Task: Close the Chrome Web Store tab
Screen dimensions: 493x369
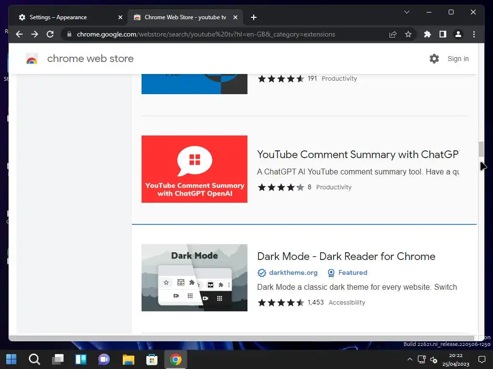Action: click(x=235, y=17)
